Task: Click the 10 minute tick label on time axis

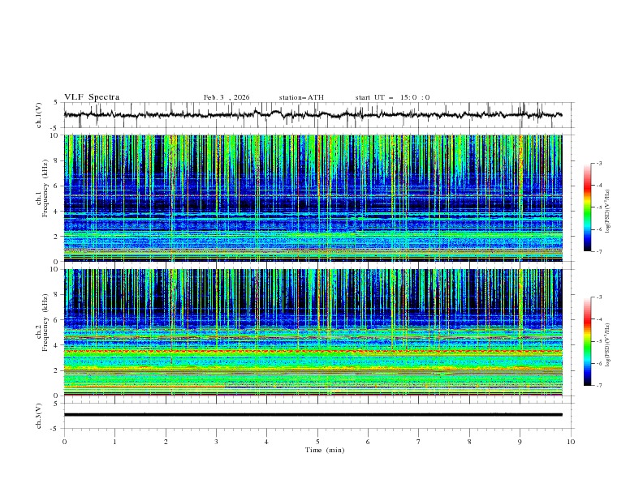Action: [x=571, y=442]
